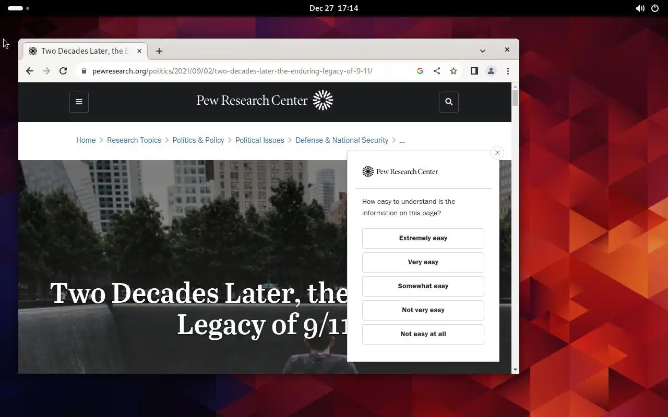The width and height of the screenshot is (668, 417).
Task: Click the Activities pill in top bar
Action: tap(18, 8)
